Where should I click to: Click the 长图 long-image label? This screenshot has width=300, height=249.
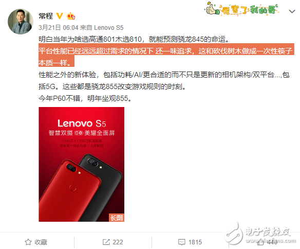point(117,218)
